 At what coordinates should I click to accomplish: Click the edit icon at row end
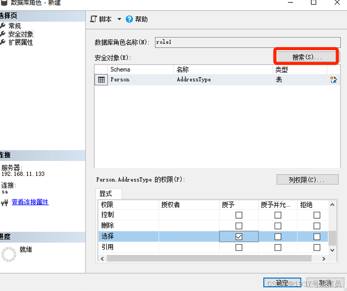[x=334, y=80]
